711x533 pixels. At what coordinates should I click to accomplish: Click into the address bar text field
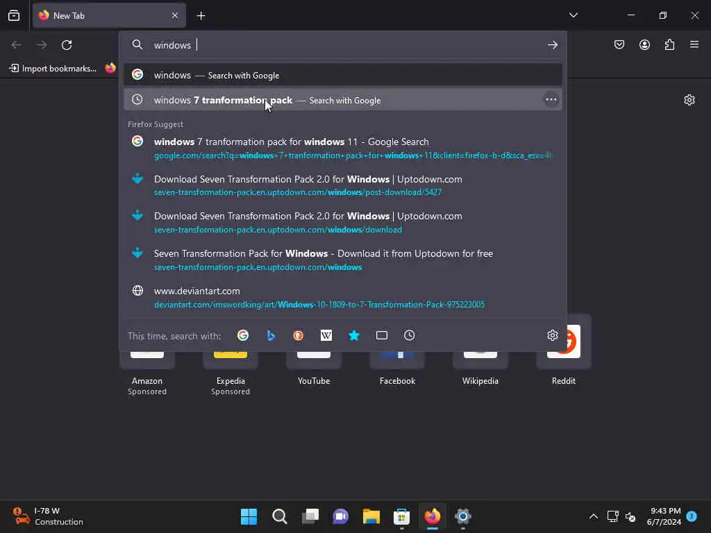tap(344, 45)
